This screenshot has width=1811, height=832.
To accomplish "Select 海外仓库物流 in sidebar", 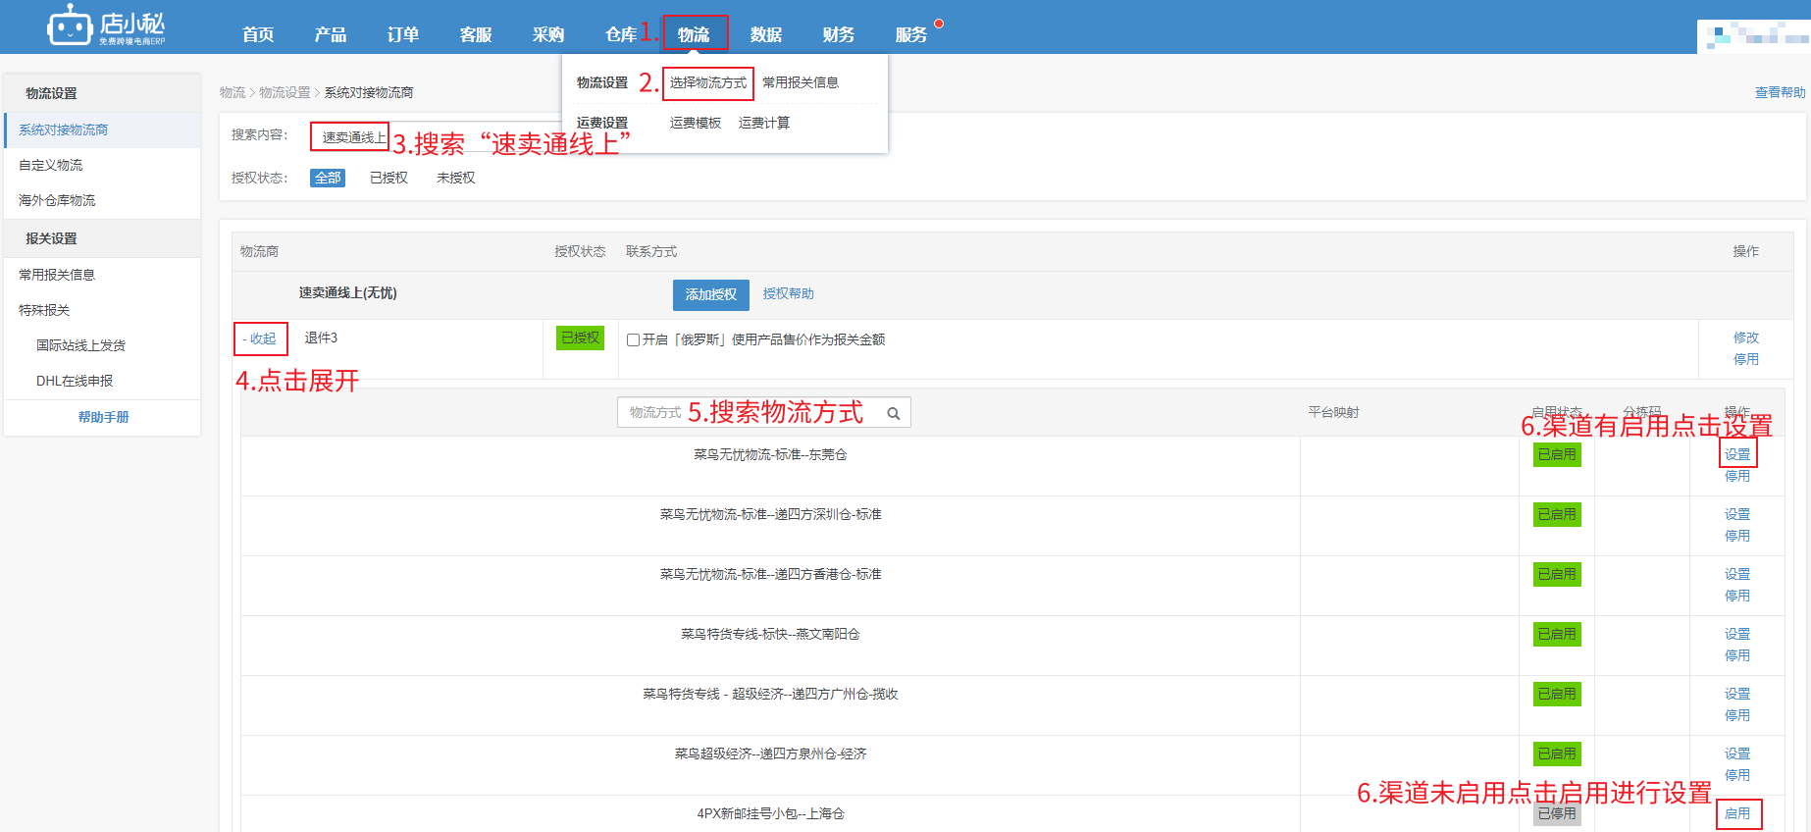I will tap(102, 200).
